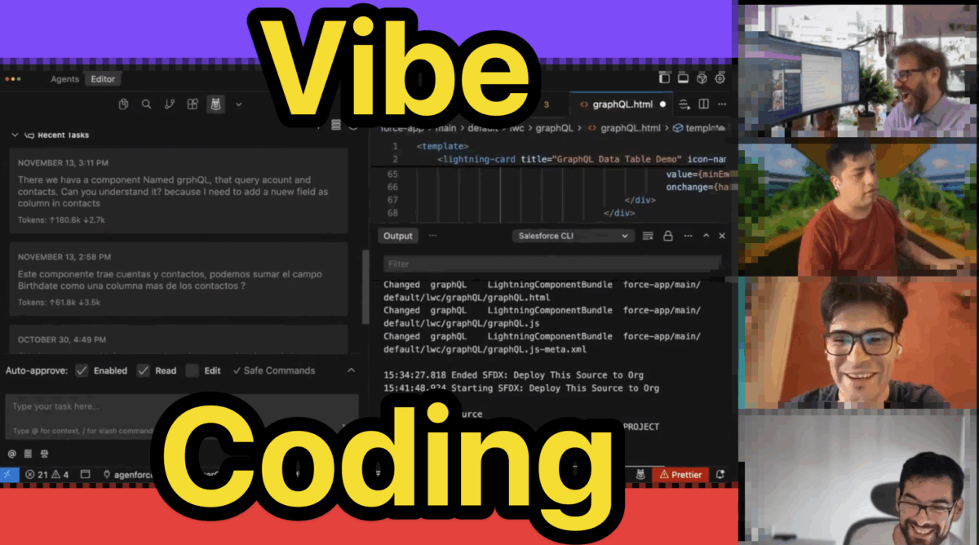Click the Filter input in Output panel

click(552, 264)
